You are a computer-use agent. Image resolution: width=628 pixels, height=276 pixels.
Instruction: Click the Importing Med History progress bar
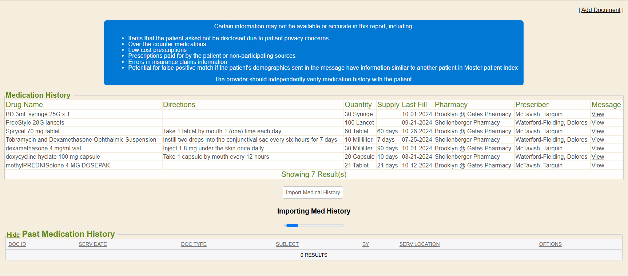click(314, 226)
